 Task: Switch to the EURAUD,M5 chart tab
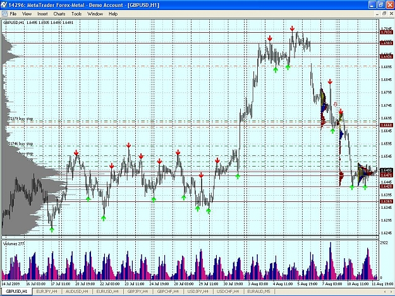coord(258,292)
